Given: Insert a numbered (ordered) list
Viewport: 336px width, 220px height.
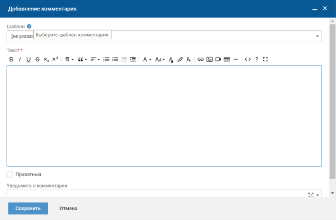Looking at the screenshot, I should (x=106, y=60).
